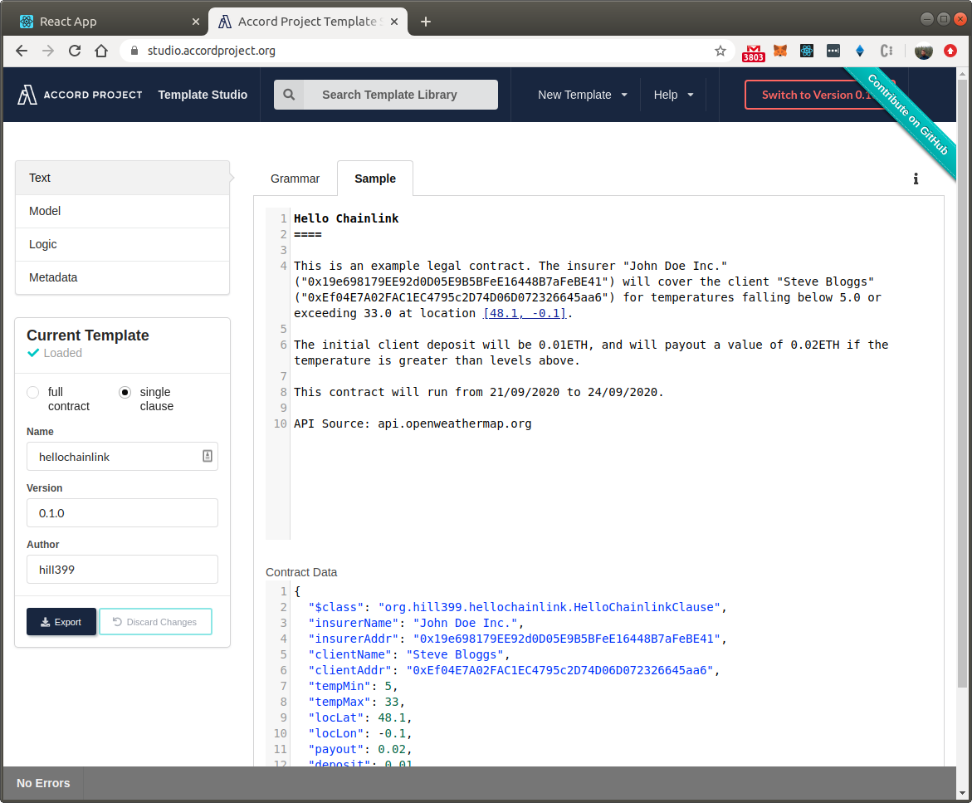Edit the Name field hellochainlink
The width and height of the screenshot is (972, 803).
[122, 457]
